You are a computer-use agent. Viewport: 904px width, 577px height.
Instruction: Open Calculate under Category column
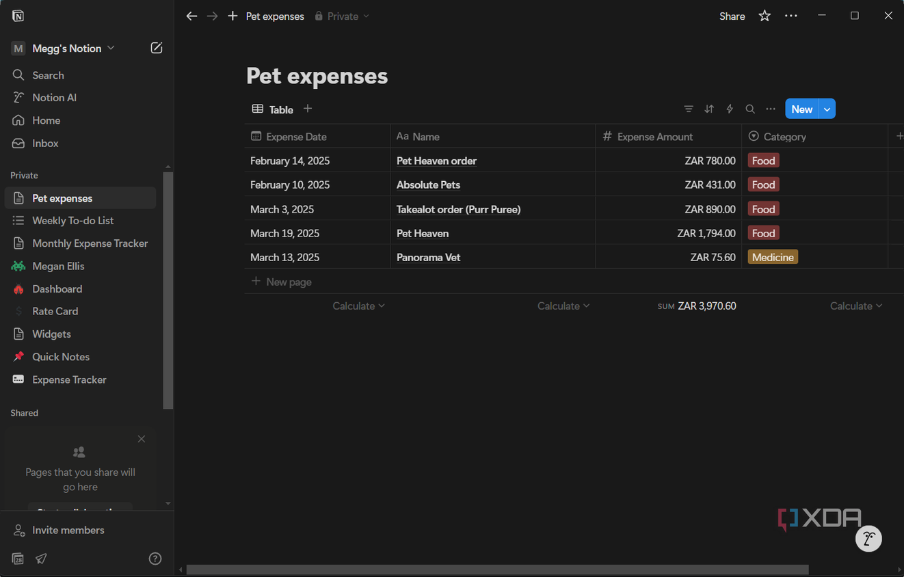click(856, 306)
